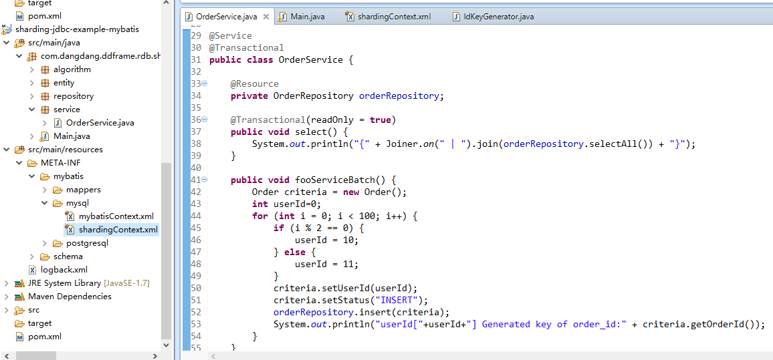Click the META-INF folder icon
The width and height of the screenshot is (773, 360).
(x=32, y=162)
